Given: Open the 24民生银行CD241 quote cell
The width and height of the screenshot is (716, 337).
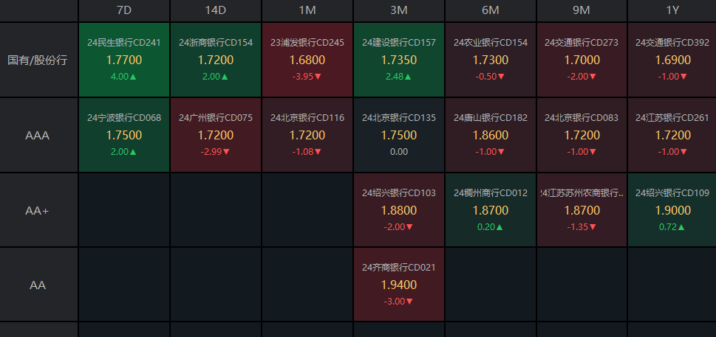Looking at the screenshot, I should click(124, 60).
